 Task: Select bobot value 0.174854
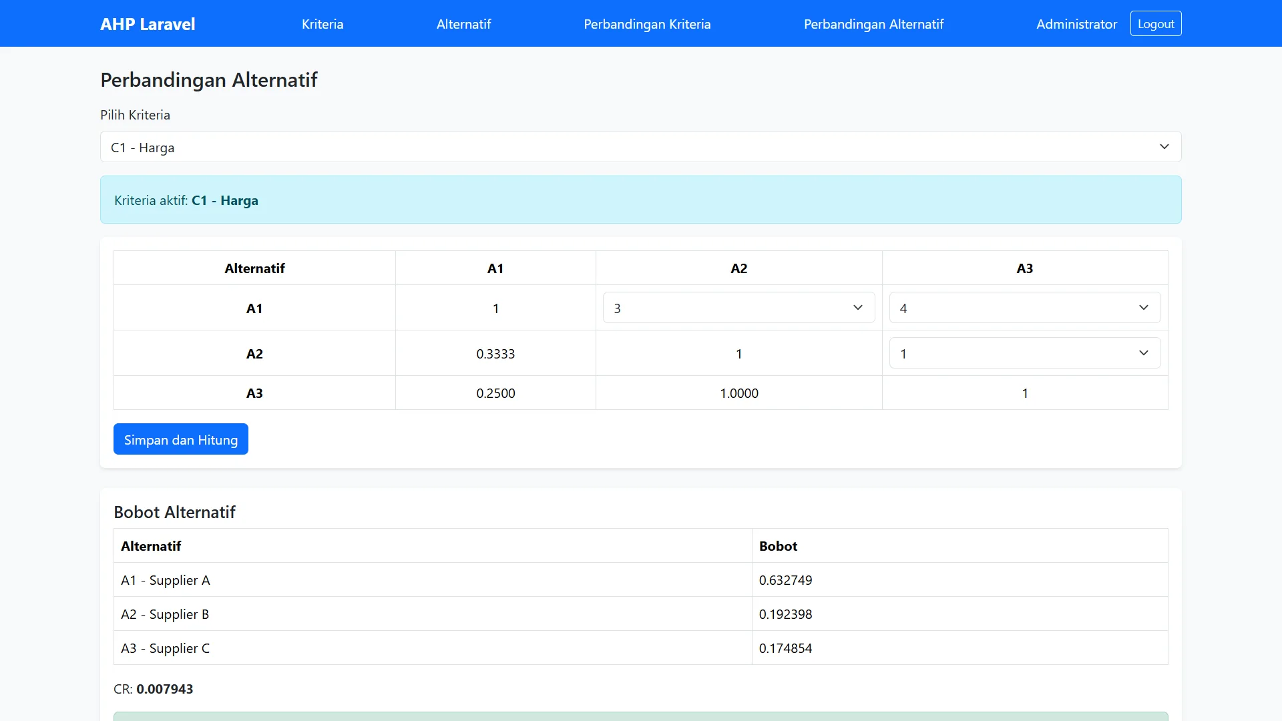coord(785,648)
